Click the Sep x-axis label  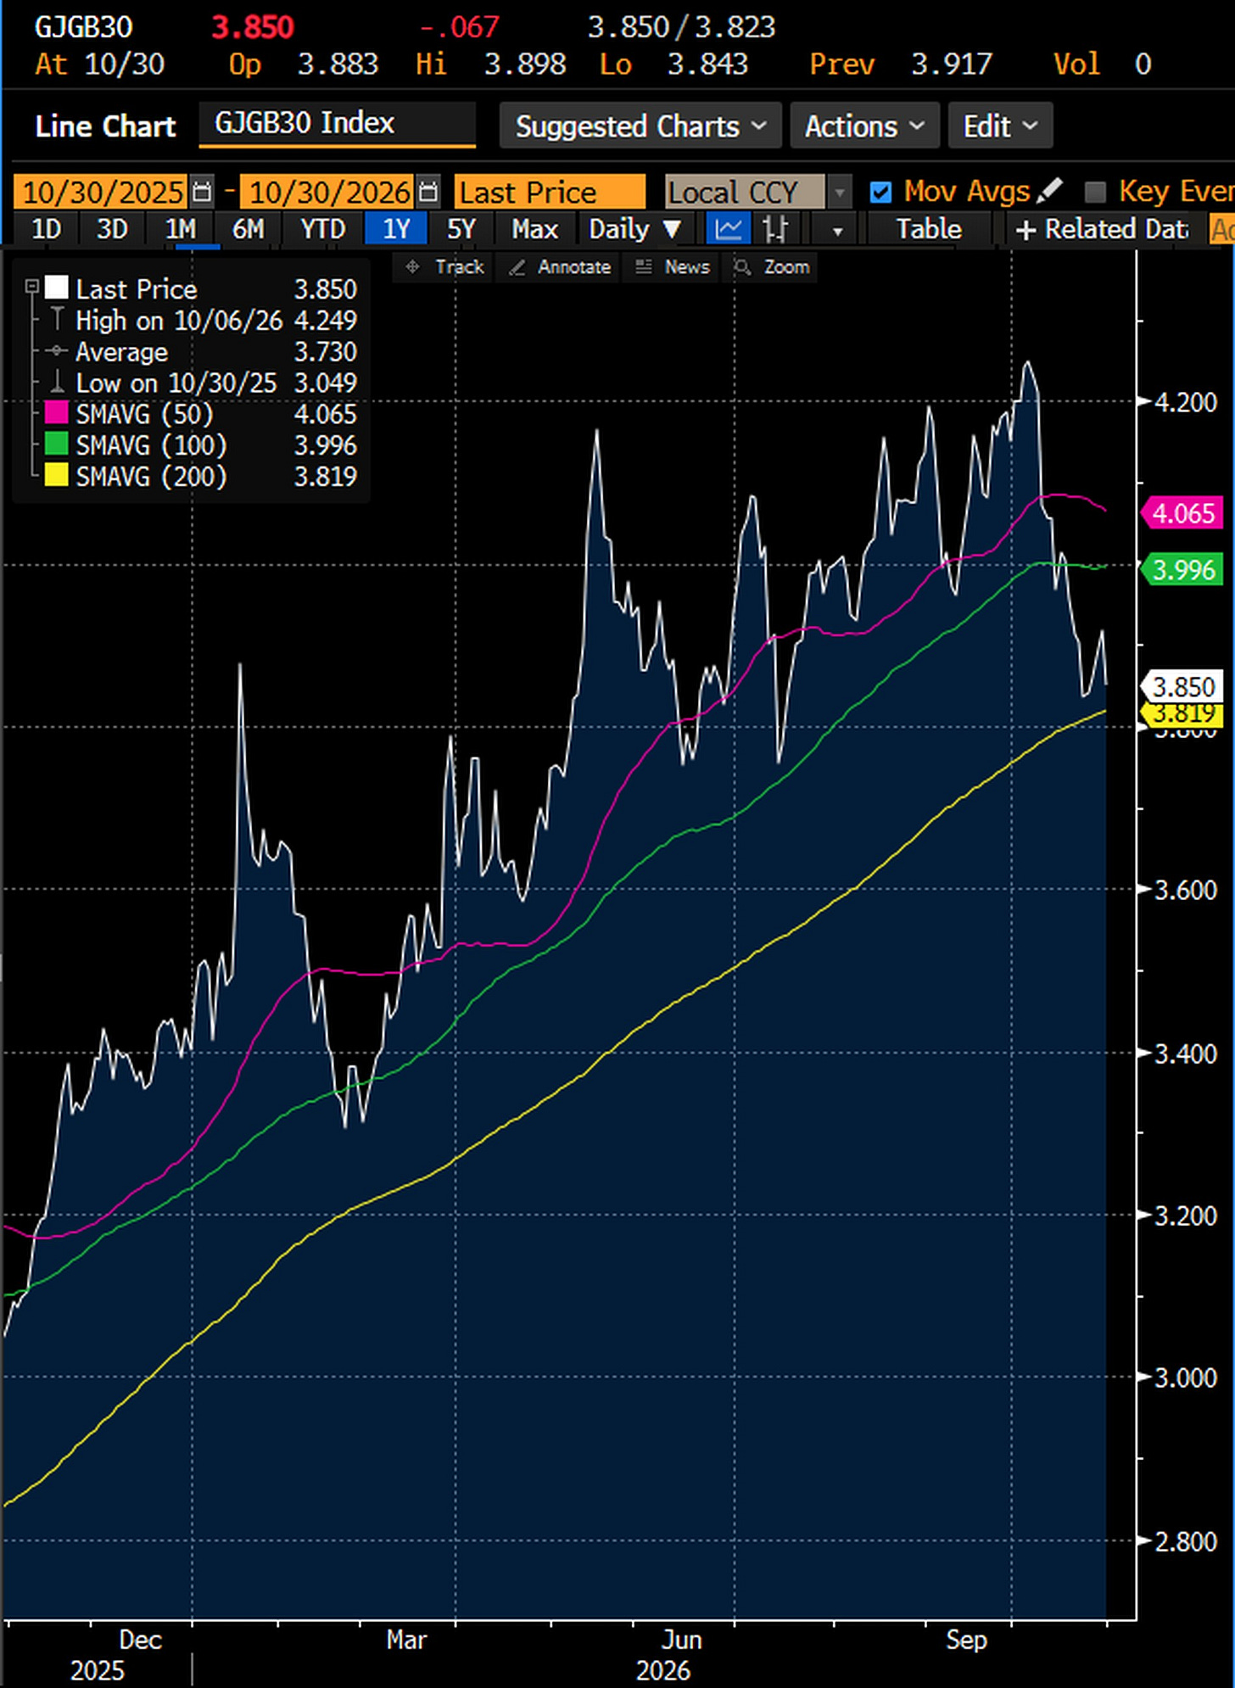tap(966, 1639)
